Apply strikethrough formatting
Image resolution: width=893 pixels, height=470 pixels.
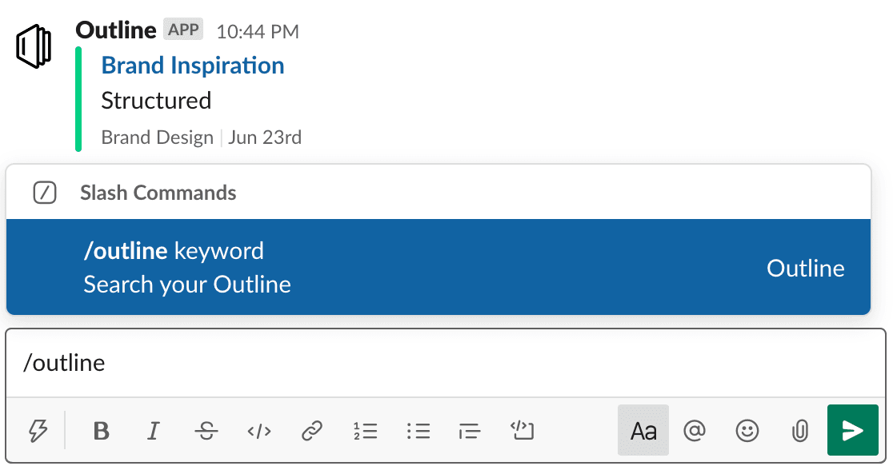point(206,432)
